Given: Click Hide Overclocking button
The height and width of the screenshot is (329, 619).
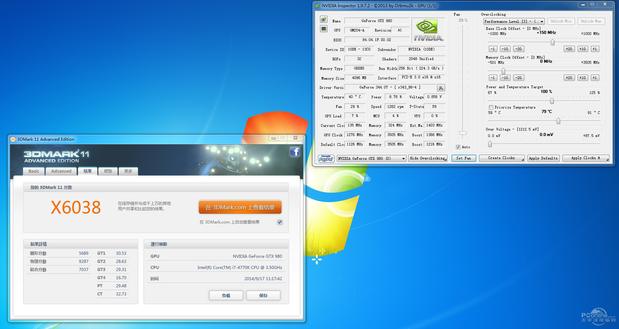Looking at the screenshot, I should click(428, 158).
